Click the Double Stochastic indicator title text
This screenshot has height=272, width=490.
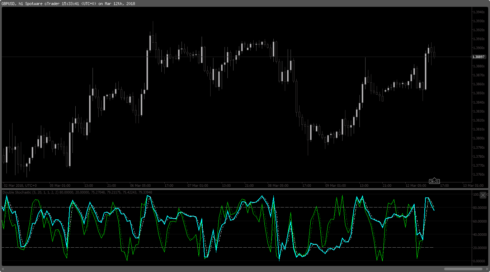point(77,192)
